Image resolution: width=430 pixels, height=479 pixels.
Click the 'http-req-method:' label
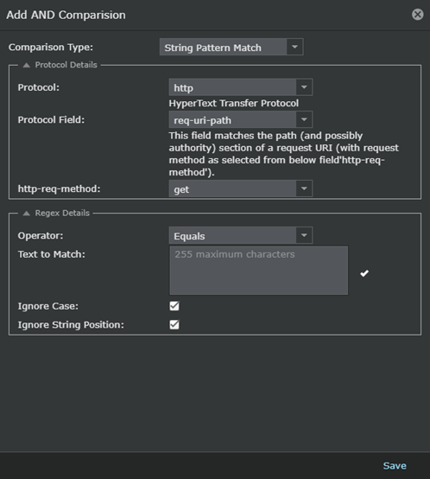click(x=59, y=188)
